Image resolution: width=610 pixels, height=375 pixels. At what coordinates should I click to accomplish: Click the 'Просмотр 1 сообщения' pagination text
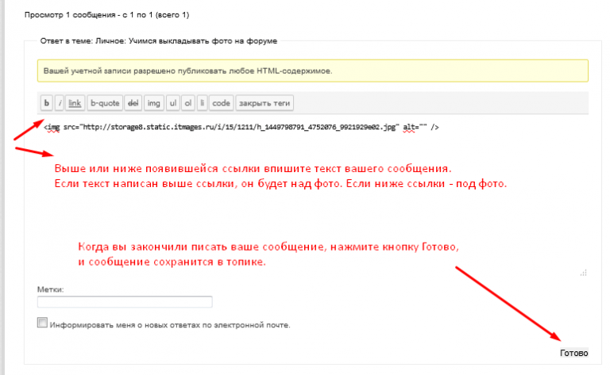tap(107, 15)
